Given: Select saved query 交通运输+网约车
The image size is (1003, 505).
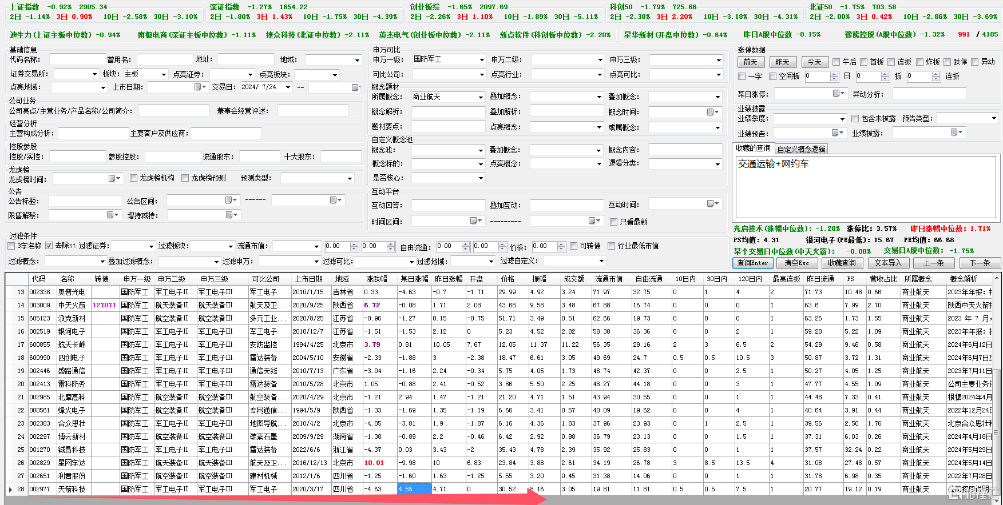Looking at the screenshot, I should coord(773,164).
